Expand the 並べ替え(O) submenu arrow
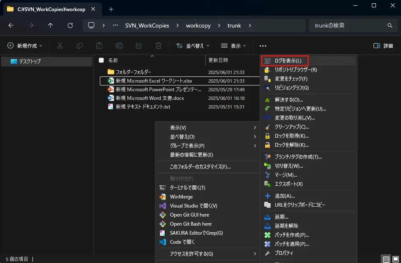Image resolution: width=401 pixels, height=263 pixels. (x=255, y=136)
